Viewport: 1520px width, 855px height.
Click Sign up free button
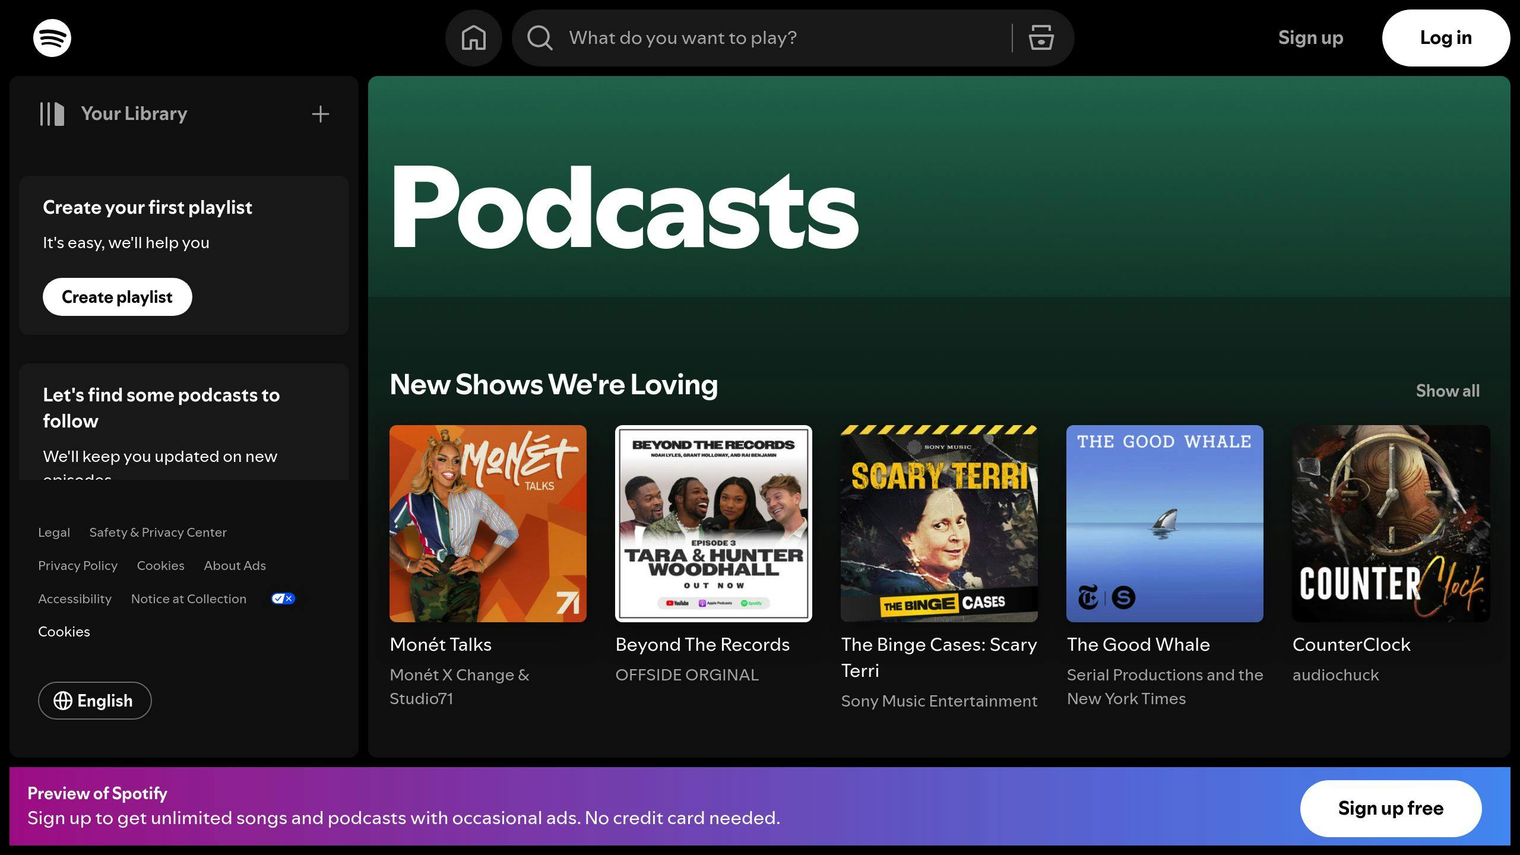1391,808
